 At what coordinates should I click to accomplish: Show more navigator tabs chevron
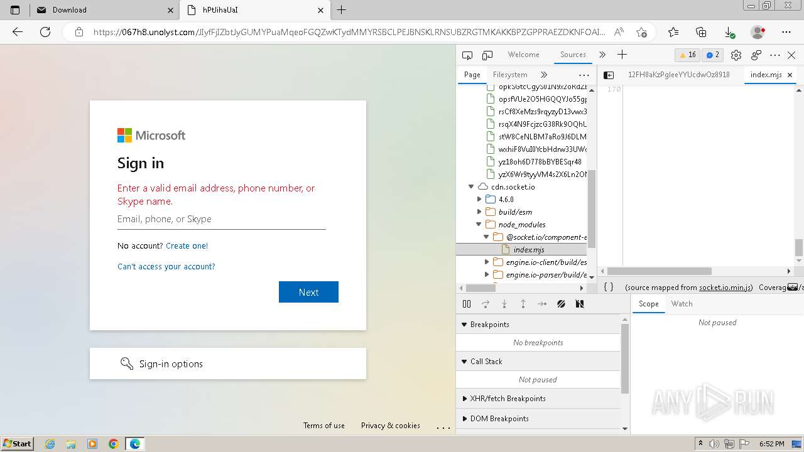pos(544,75)
